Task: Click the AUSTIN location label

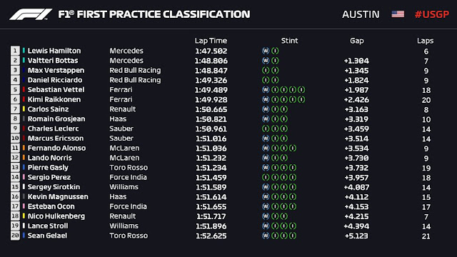Action: [361, 14]
